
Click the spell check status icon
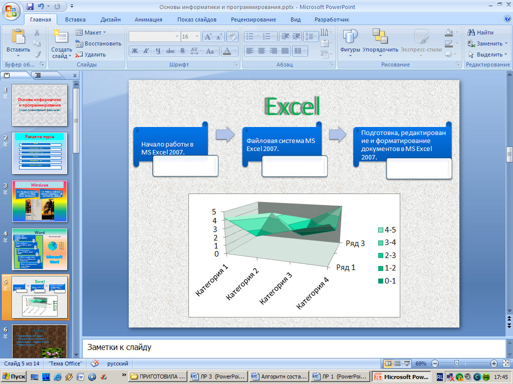point(95,363)
